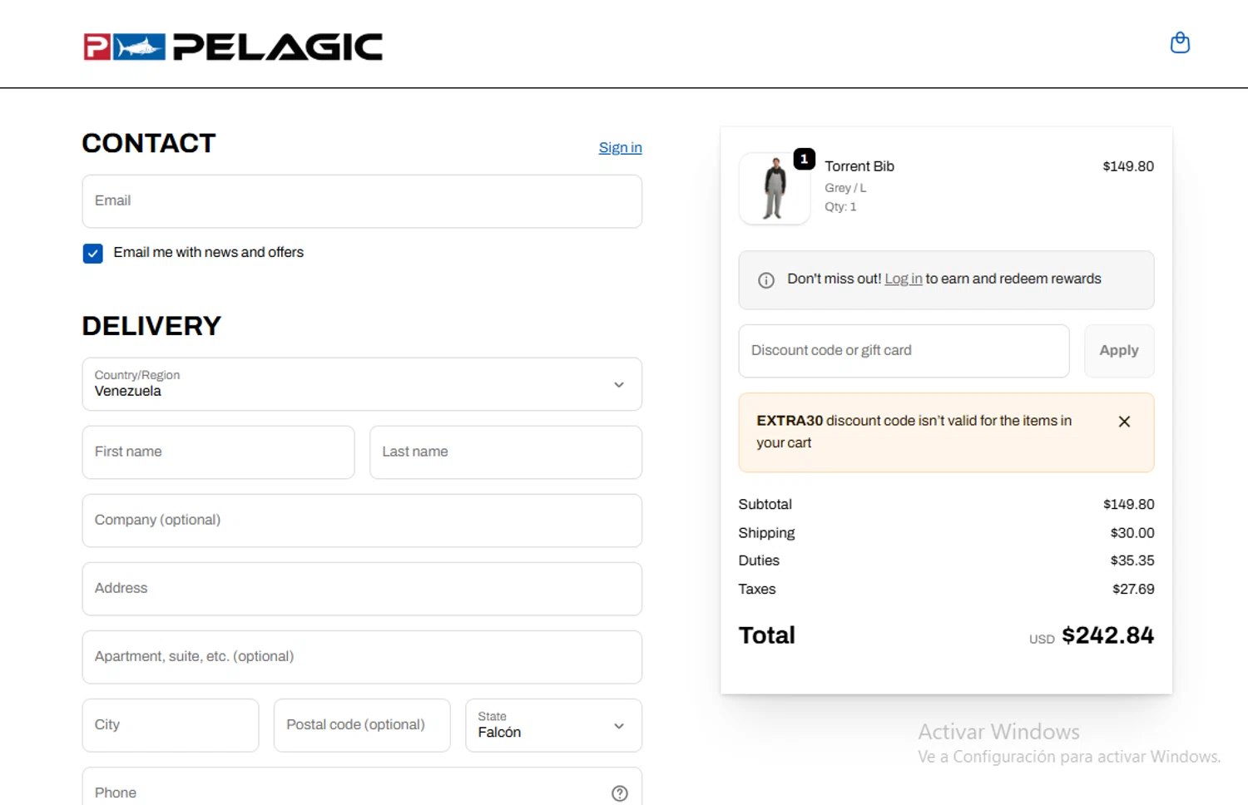The image size is (1248, 805).
Task: Click the DELIVERY section heading
Action: (151, 326)
